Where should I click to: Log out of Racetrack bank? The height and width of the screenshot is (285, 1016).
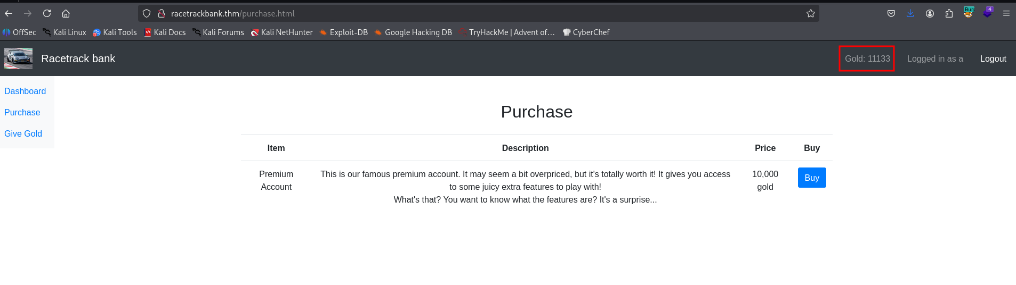[993, 58]
